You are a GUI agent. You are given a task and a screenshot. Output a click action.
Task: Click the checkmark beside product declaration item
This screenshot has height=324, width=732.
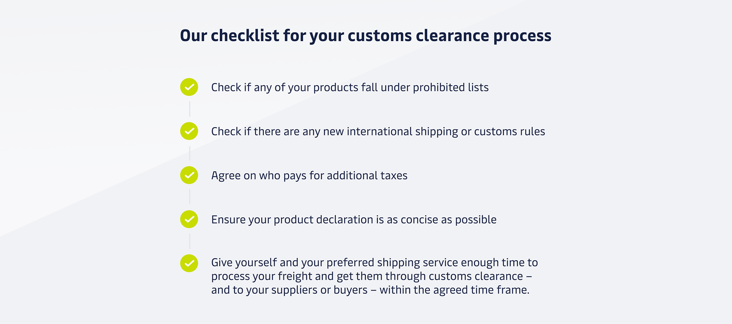[x=189, y=219]
